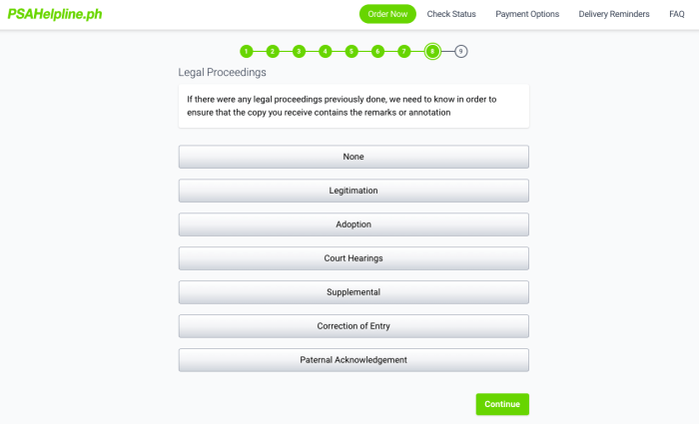Open Payment Options menu item
Viewport: 699px width, 424px height.
point(527,14)
